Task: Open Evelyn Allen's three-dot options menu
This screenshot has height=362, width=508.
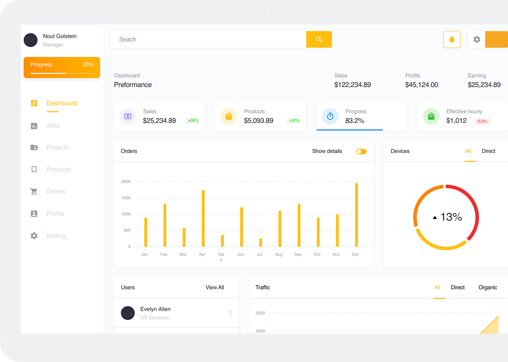Action: pyautogui.click(x=230, y=313)
